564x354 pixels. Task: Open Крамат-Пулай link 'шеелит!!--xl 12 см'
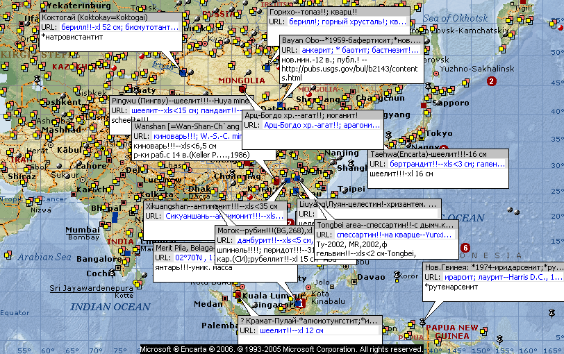(x=292, y=330)
